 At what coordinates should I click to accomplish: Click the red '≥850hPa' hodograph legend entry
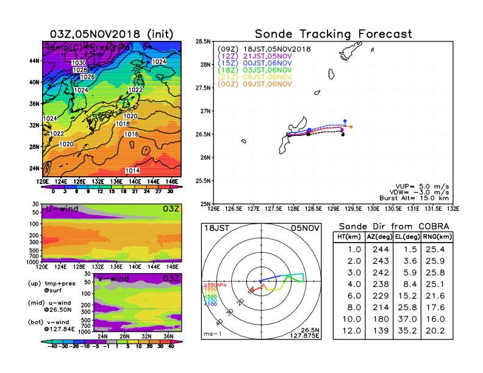(215, 285)
